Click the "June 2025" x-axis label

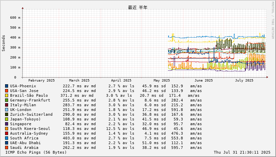pos(203,81)
